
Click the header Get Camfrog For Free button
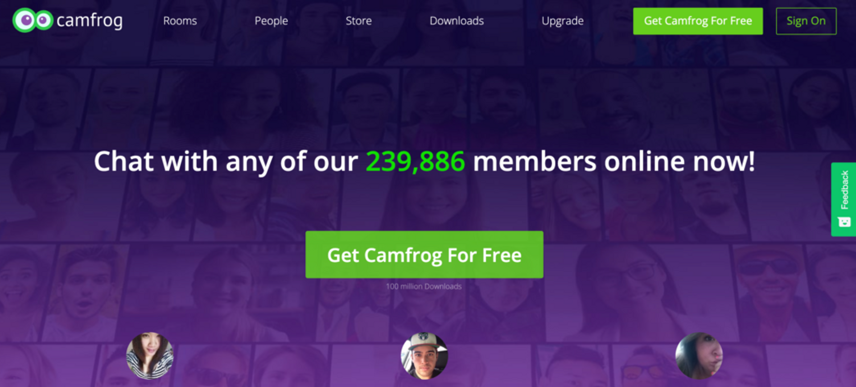click(x=698, y=21)
